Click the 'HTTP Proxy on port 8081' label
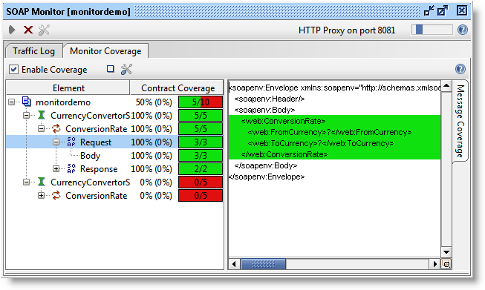The image size is (485, 290). click(347, 30)
